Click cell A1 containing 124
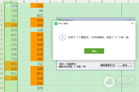 click(x=11, y=6)
